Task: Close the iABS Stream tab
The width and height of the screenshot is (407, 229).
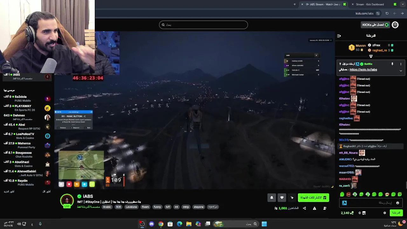Action: [302, 4]
